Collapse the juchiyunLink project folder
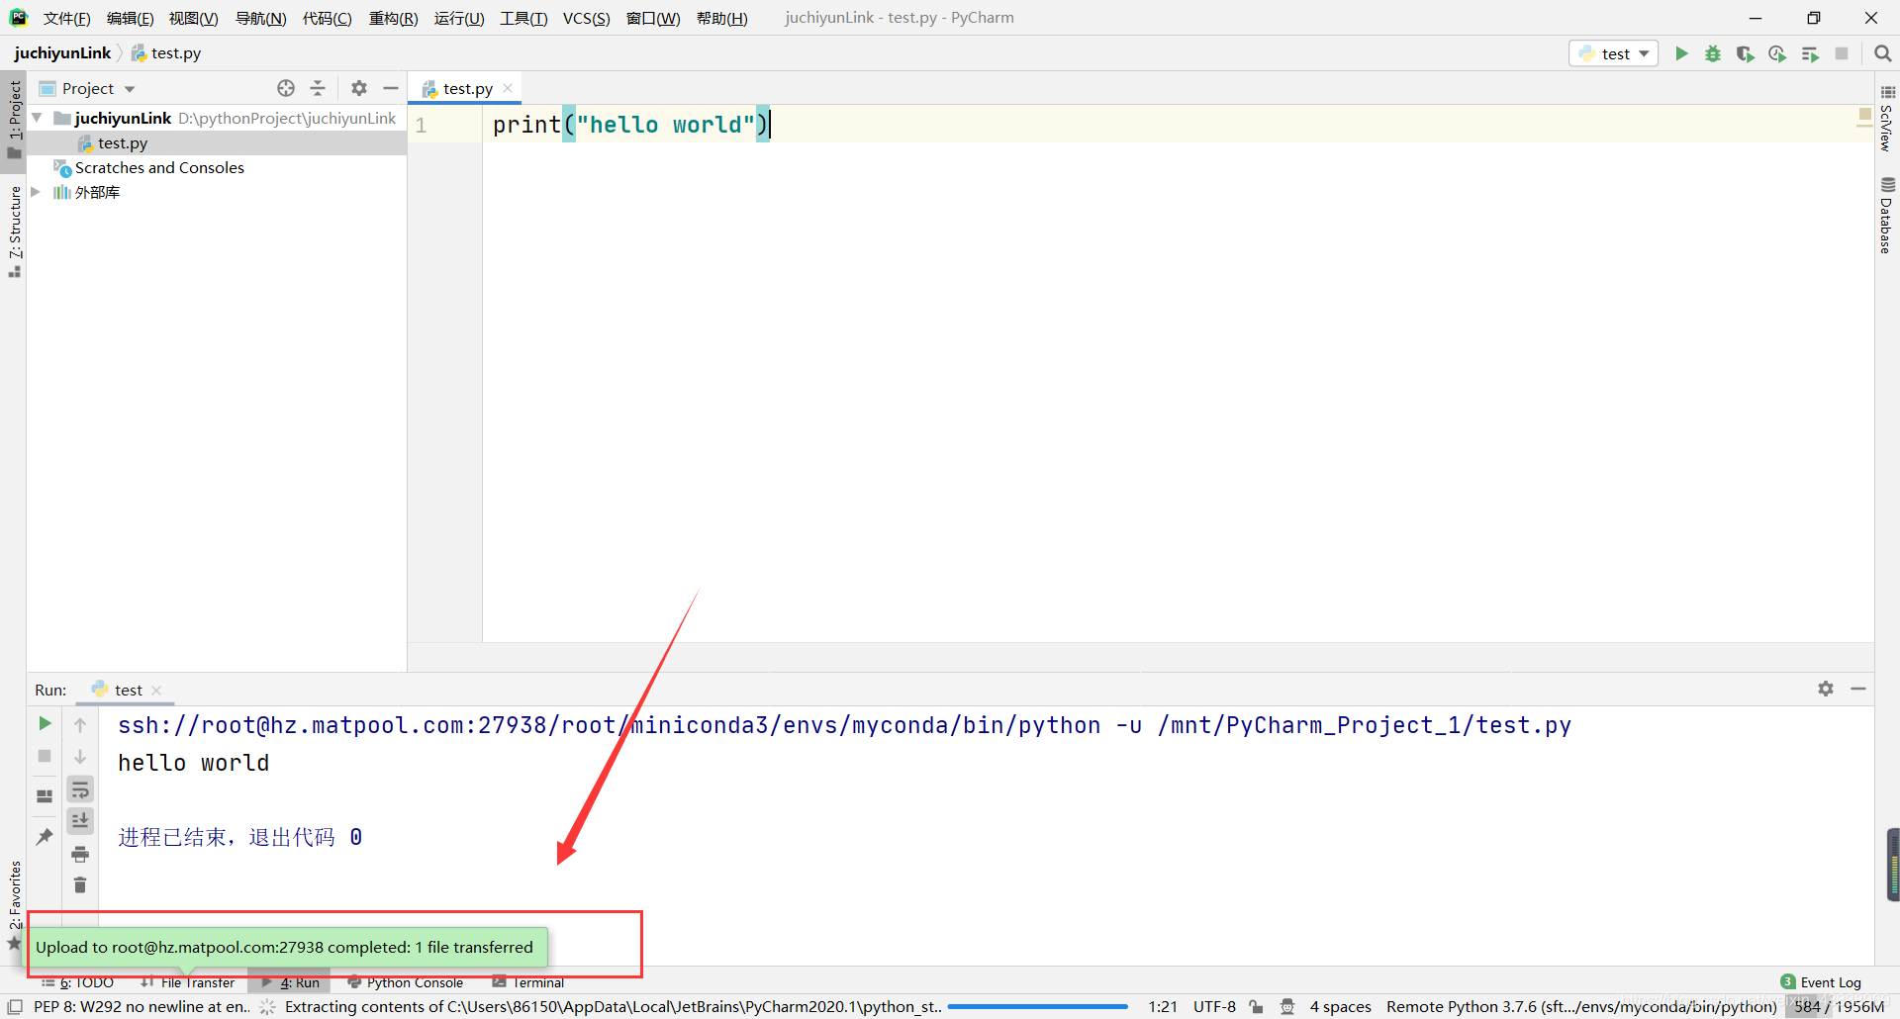 (37, 118)
